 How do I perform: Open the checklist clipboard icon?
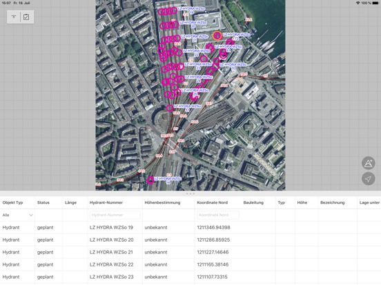pos(26,17)
